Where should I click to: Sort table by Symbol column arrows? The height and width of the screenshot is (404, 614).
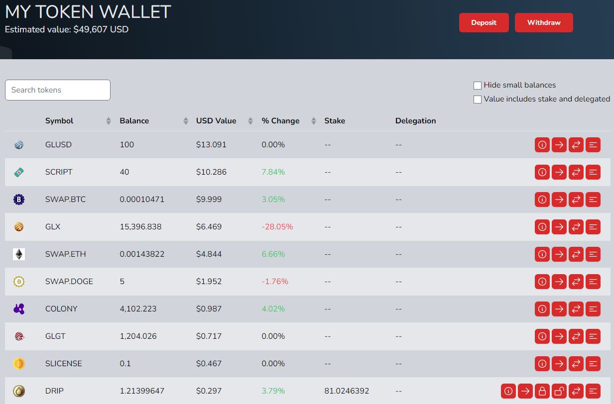(109, 121)
